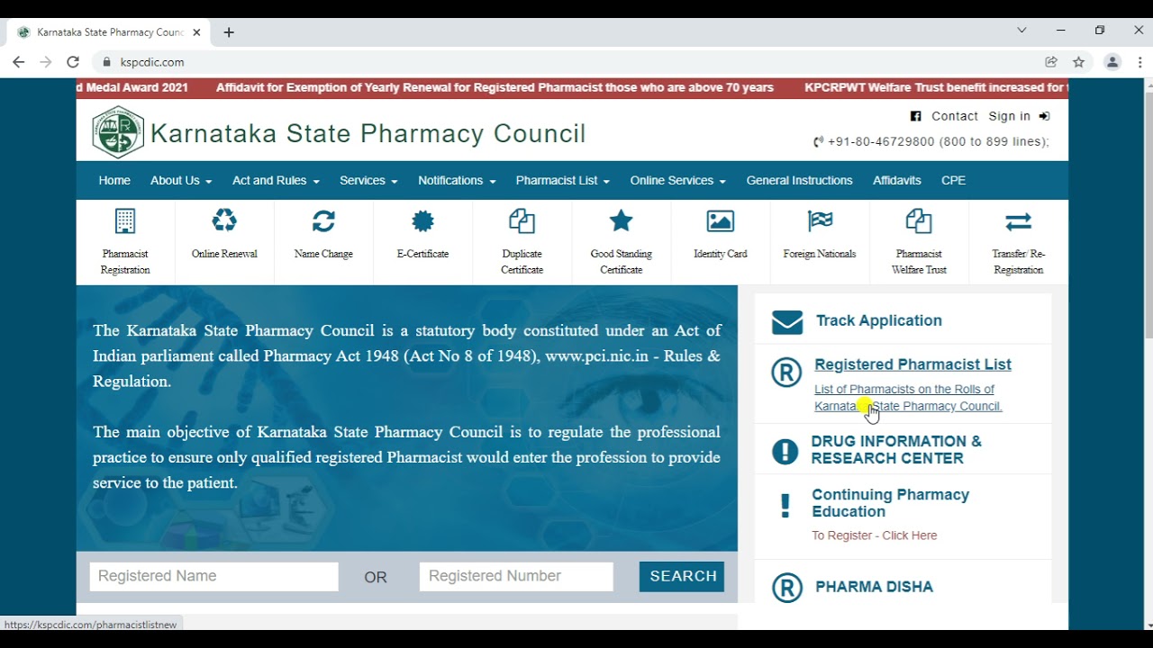Open the Identity Card image icon
This screenshot has width=1153, height=648.
(721, 221)
